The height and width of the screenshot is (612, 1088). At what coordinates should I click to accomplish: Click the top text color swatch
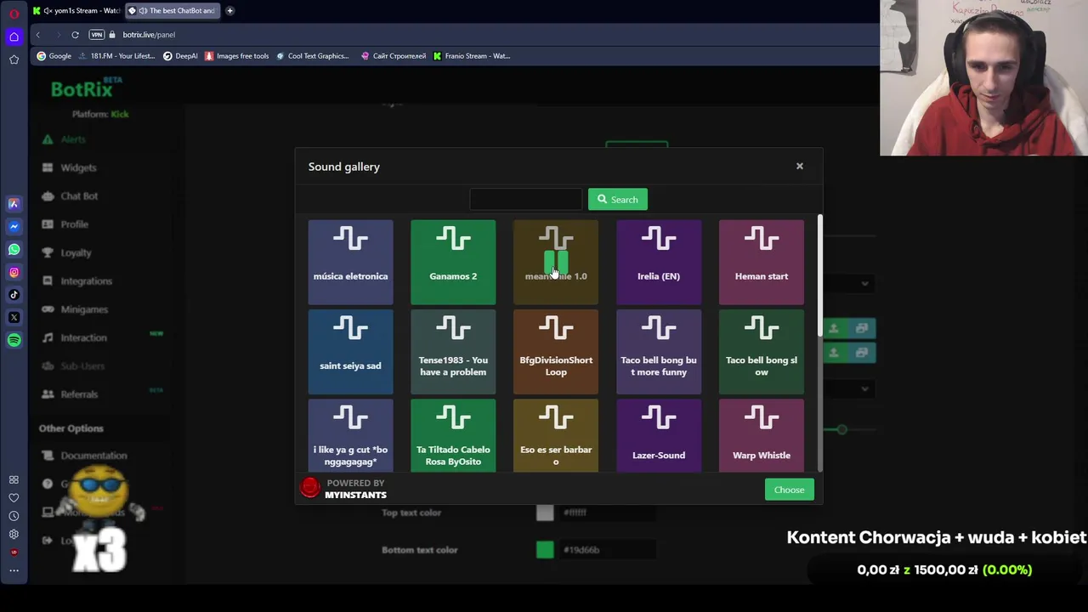tap(545, 513)
